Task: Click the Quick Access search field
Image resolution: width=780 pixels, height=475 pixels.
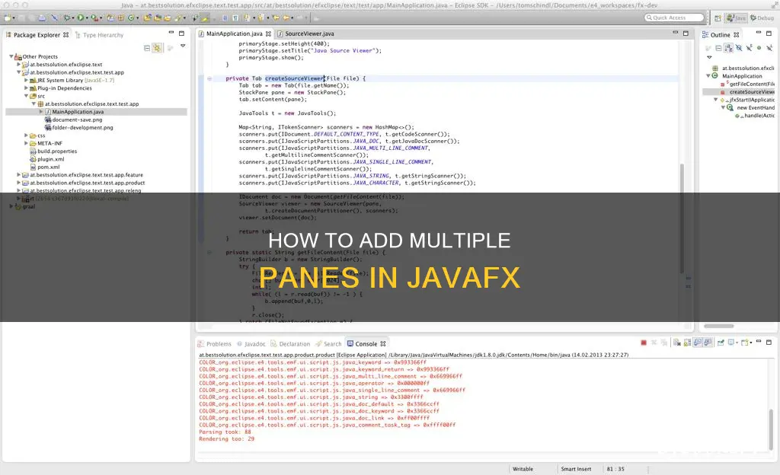Action: pos(675,18)
